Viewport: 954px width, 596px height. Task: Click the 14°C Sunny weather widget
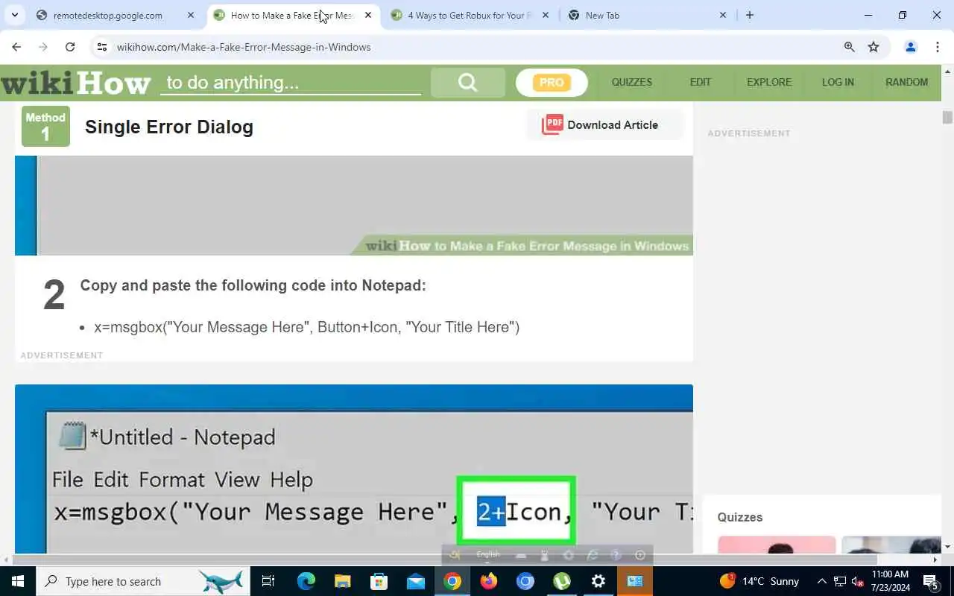coord(759,581)
